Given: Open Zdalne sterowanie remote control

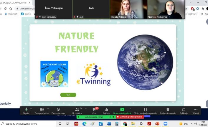Looking at the screenshot, I should (x=168, y=110).
